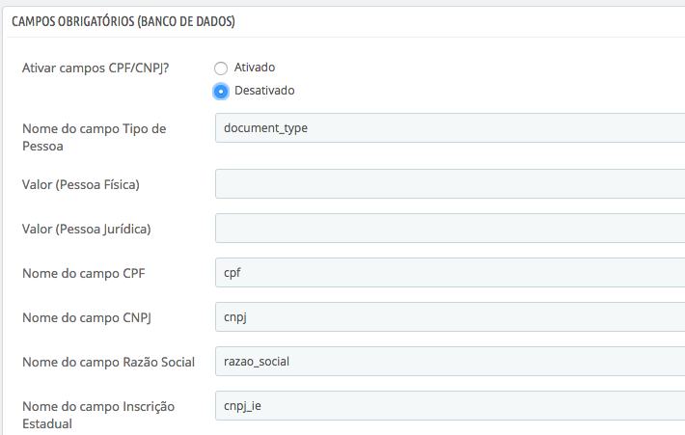
Task: Click the 'Ativado' option text label
Action: (255, 68)
